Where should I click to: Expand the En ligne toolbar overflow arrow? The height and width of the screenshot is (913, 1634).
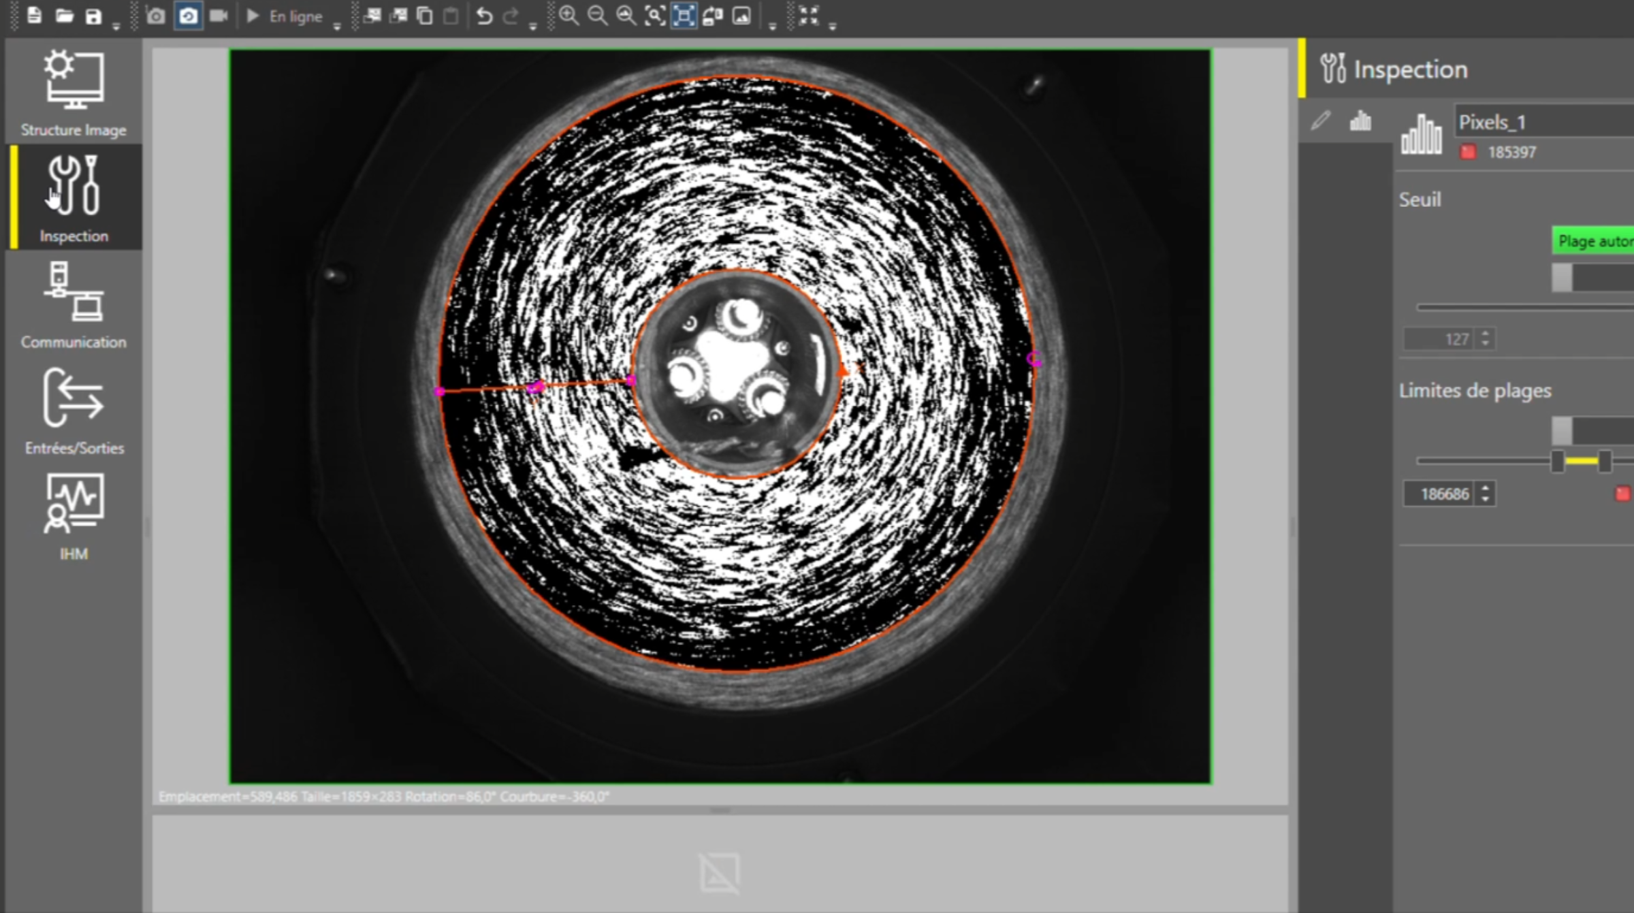point(336,27)
